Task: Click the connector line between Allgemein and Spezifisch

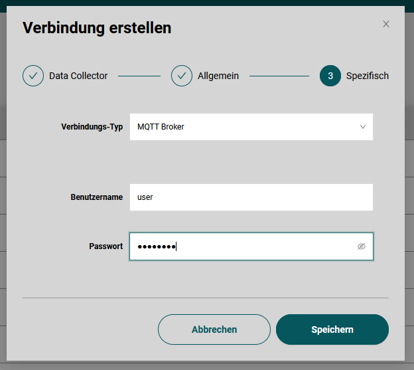Action: pos(279,76)
